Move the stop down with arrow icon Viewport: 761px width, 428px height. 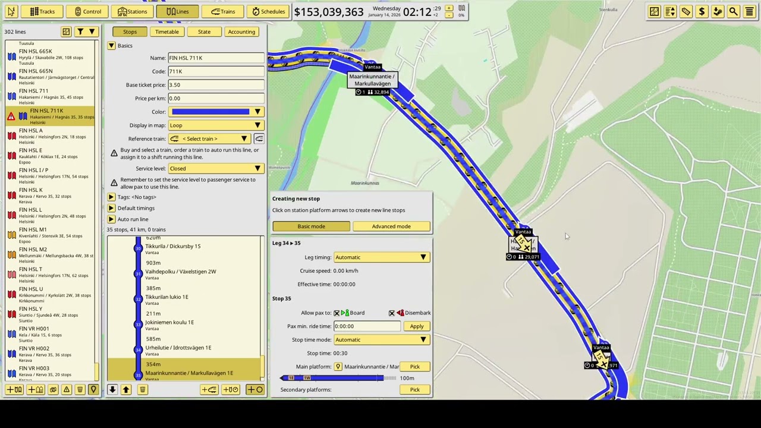click(x=112, y=389)
